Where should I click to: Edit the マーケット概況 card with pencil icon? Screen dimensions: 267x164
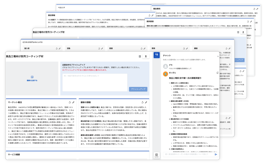coord(73,102)
